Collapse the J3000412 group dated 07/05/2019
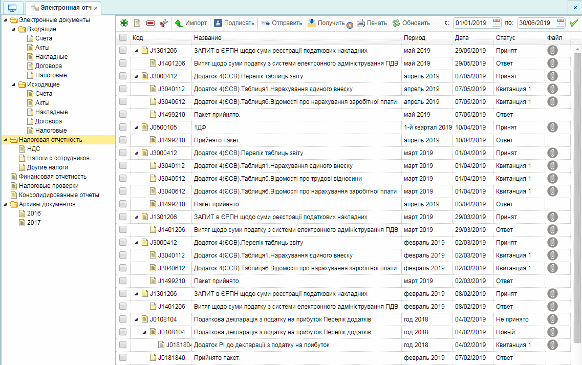Viewport: 582px width, 365px height. 136,76
